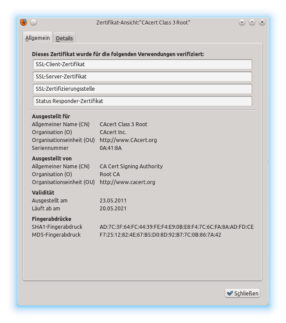Image resolution: width=286 pixels, height=323 pixels.
Task: Select the Status Responder-Zertifikat field
Action: 143,101
